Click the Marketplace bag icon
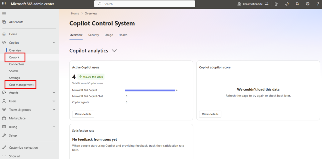 4,118
